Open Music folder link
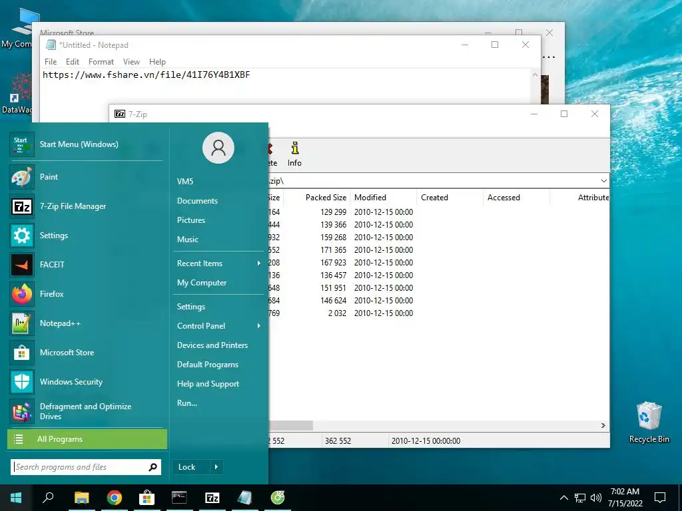Screen dimensions: 682x511 click(187, 240)
